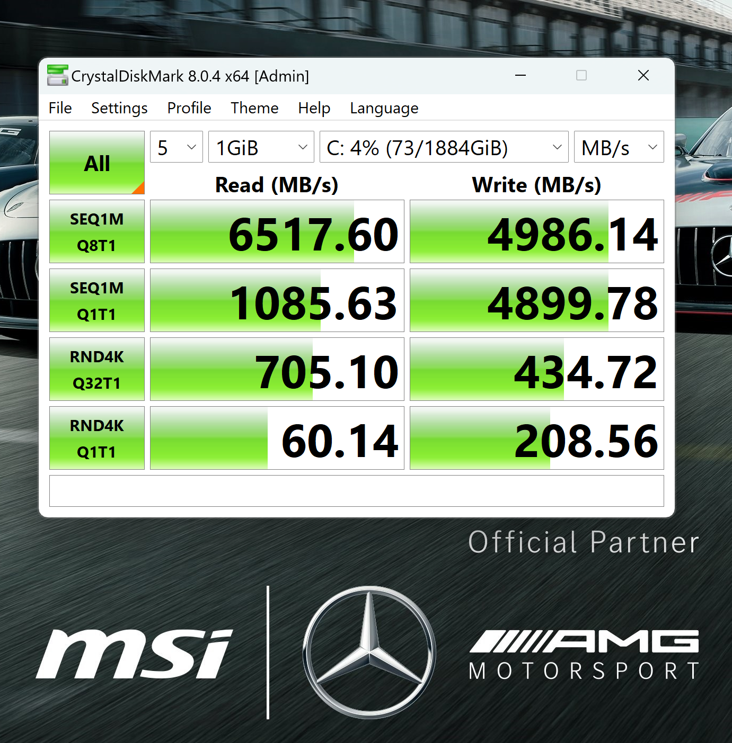Maximize the CrystalDiskMark window
Image resolution: width=732 pixels, height=743 pixels.
pyautogui.click(x=581, y=76)
